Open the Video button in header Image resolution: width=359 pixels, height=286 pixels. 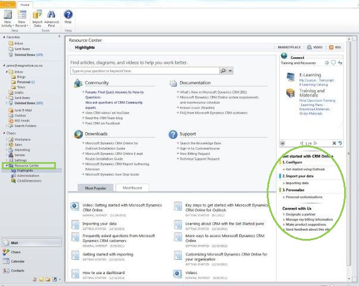pyautogui.click(x=316, y=47)
